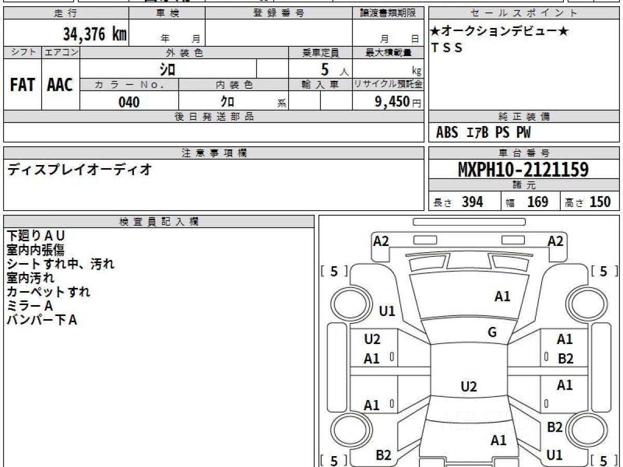623x467 pixels.
Task: Click the 譲渡書類期限 header
Action: 388,13
